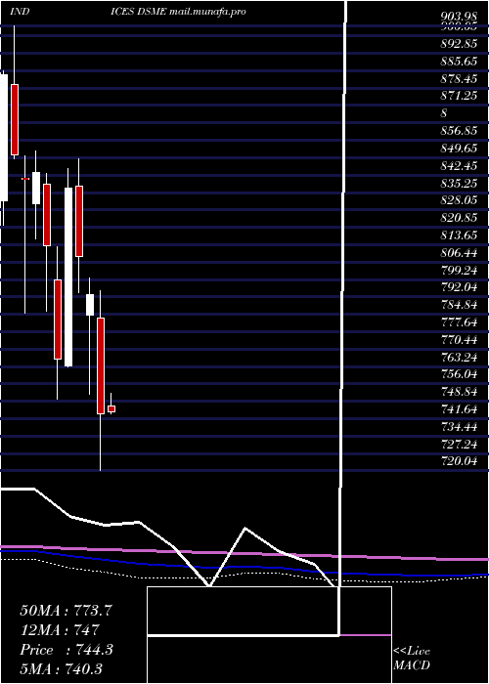Screen dimensions: 489x684
Task: Click the 756.04 price axis label
Action: pyautogui.click(x=458, y=374)
